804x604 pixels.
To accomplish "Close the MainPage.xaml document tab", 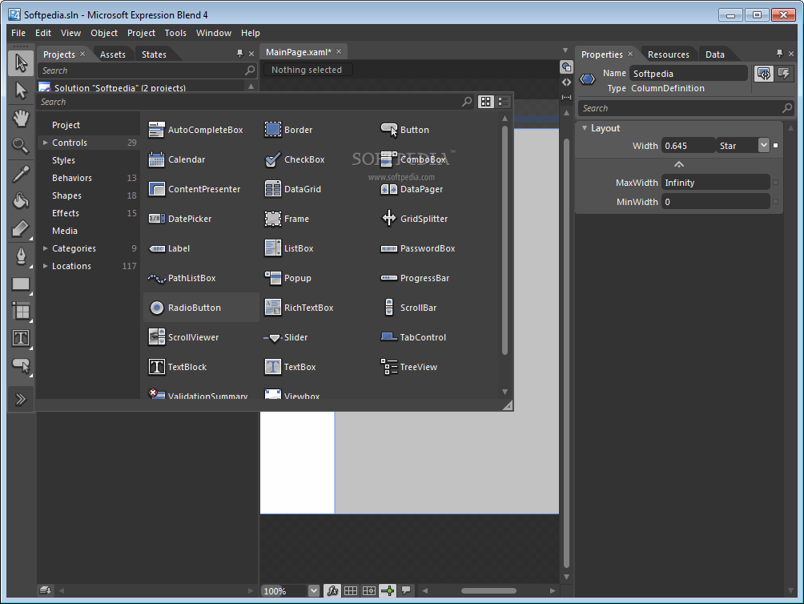I will tap(339, 52).
